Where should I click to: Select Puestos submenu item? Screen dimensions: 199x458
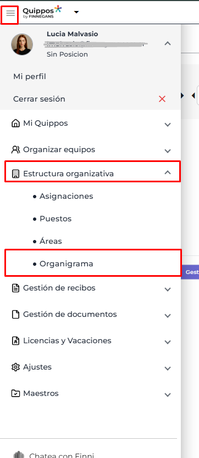point(56,219)
